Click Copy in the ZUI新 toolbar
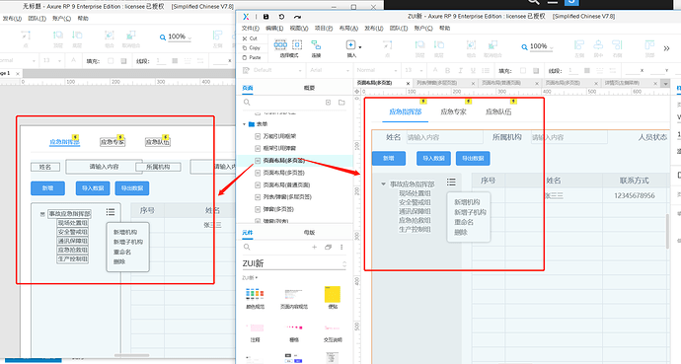The width and height of the screenshot is (681, 364). click(x=252, y=47)
